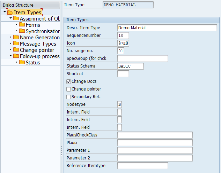Enable the Change pointer checkbox
This screenshot has height=173, width=221.
[69, 89]
